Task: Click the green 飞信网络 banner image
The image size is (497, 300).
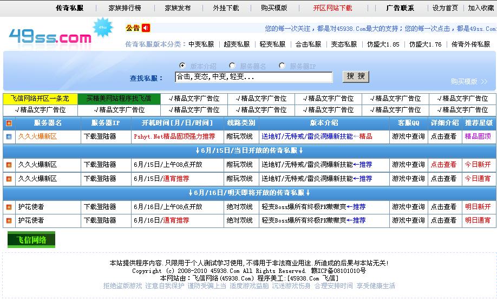Action: pyautogui.click(x=31, y=240)
